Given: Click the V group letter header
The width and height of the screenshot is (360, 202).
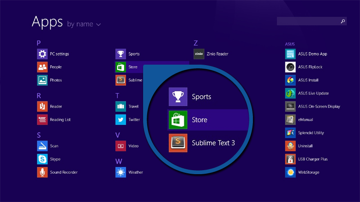Looking at the screenshot, I should point(117,135).
